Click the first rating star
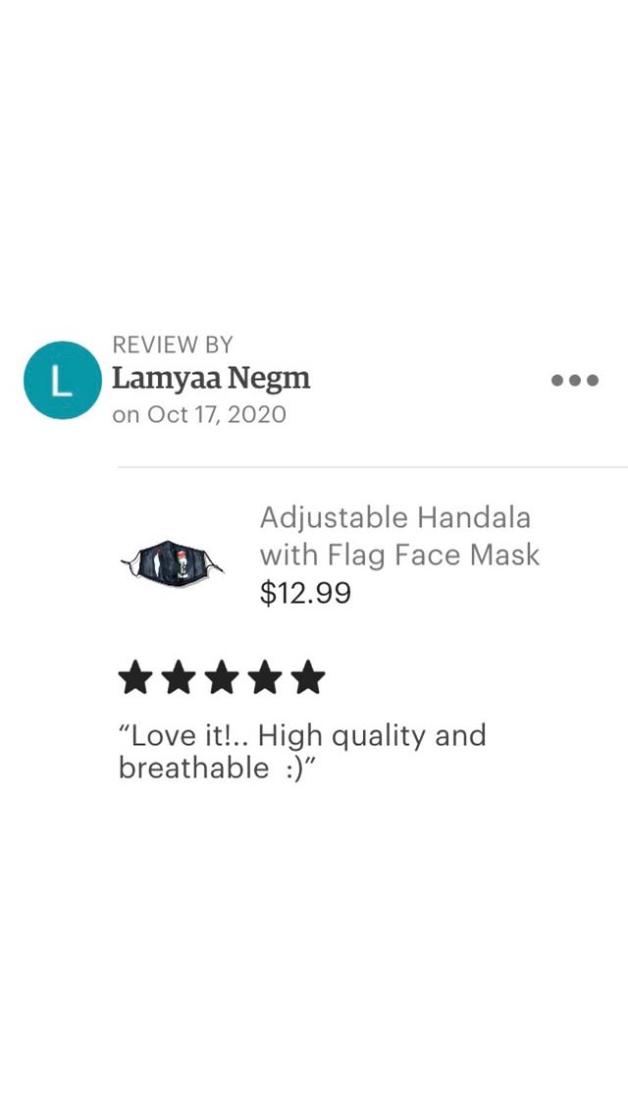This screenshot has height=1117, width=628. point(135,677)
